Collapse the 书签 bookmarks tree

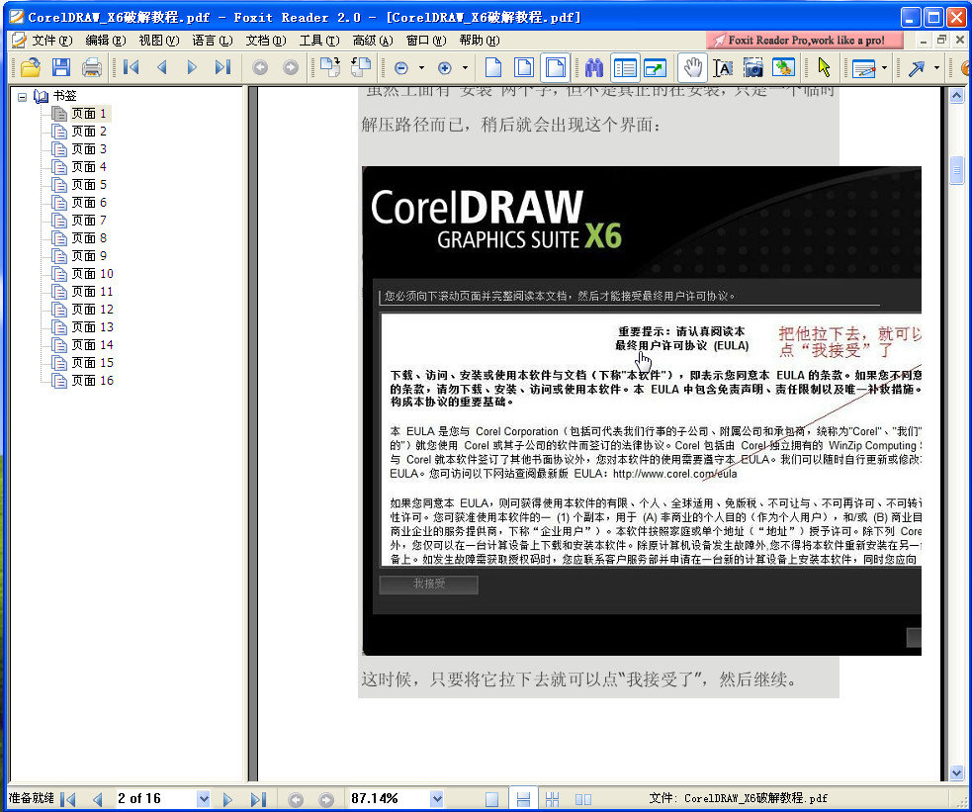point(23,97)
